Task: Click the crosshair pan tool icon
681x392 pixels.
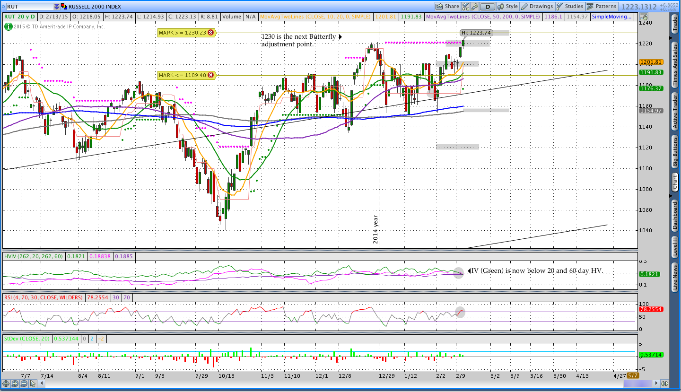Action: (6, 383)
